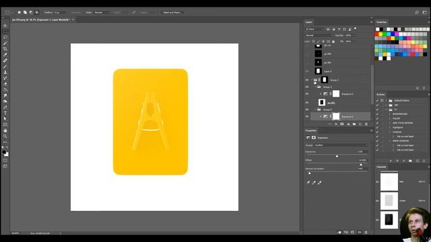Collapse top group with mask thumbnail
The width and height of the screenshot is (431, 242).
tap(311, 80)
